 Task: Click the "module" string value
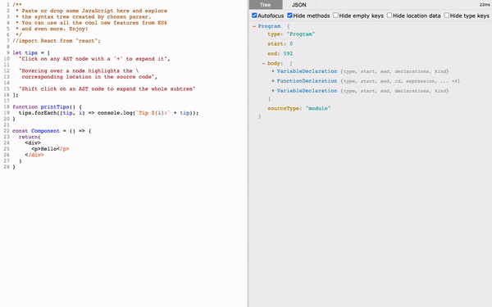[318, 108]
